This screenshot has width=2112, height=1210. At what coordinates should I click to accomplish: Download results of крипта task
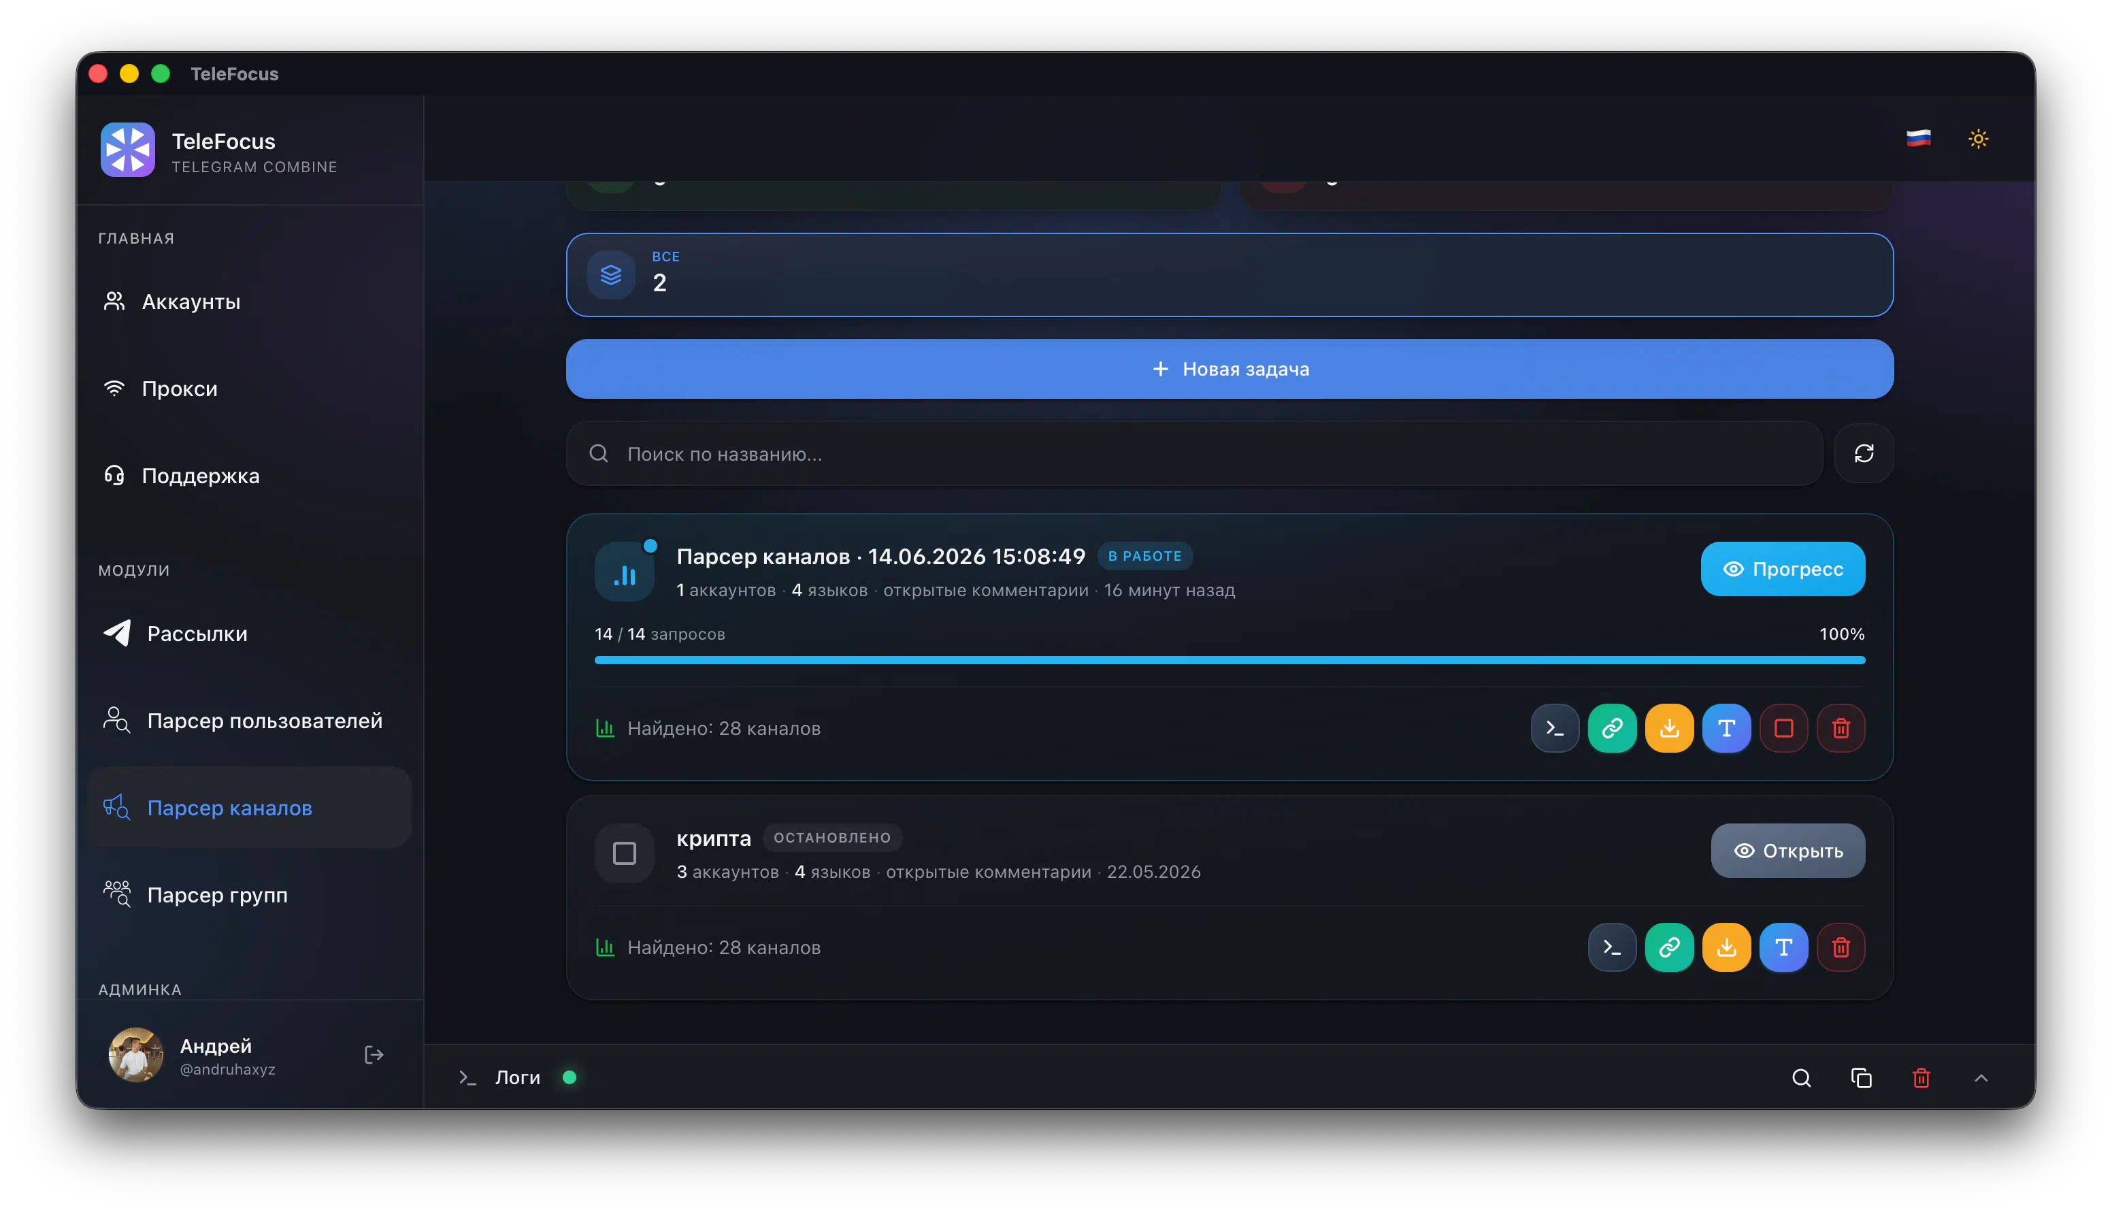pos(1726,947)
